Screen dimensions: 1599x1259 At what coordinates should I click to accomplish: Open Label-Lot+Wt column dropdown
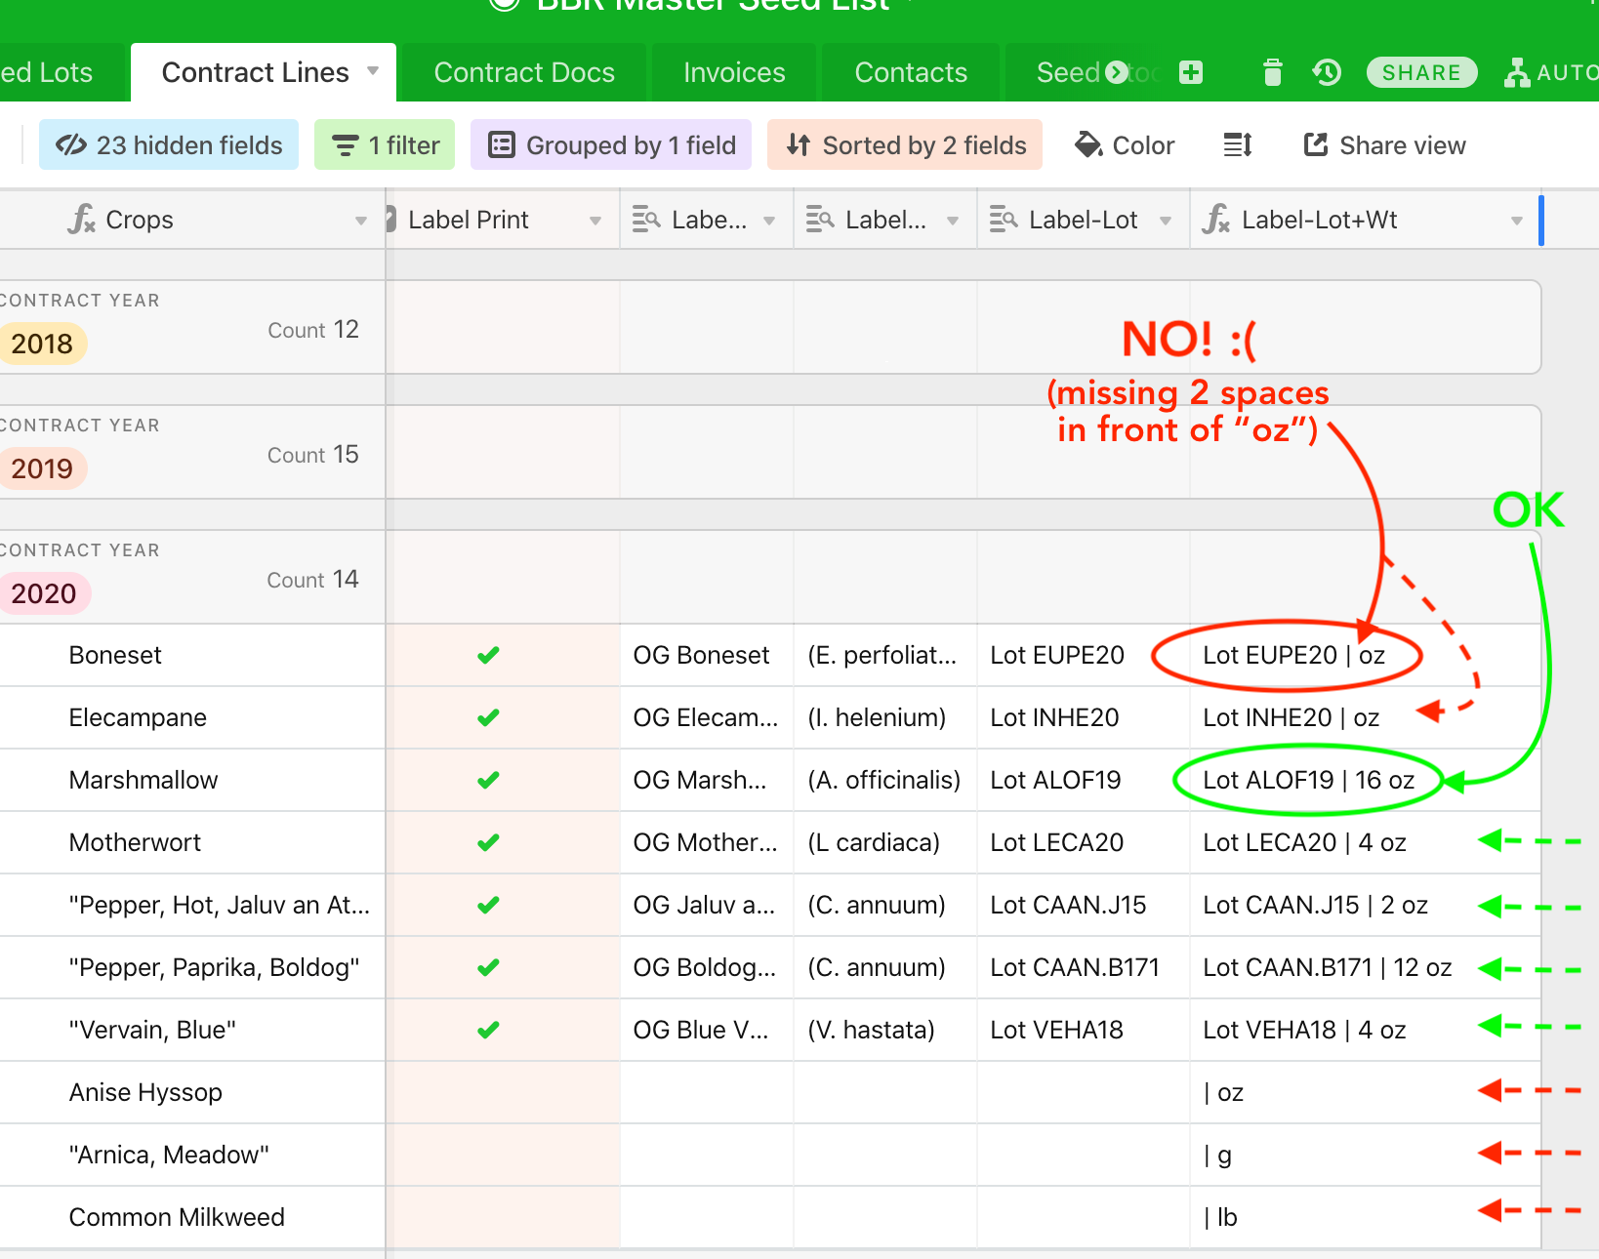tap(1517, 221)
